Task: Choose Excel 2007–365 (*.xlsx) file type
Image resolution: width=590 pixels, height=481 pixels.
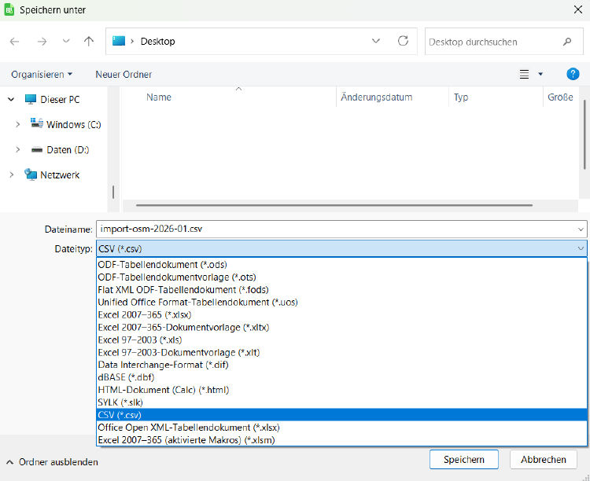Action: 144,314
